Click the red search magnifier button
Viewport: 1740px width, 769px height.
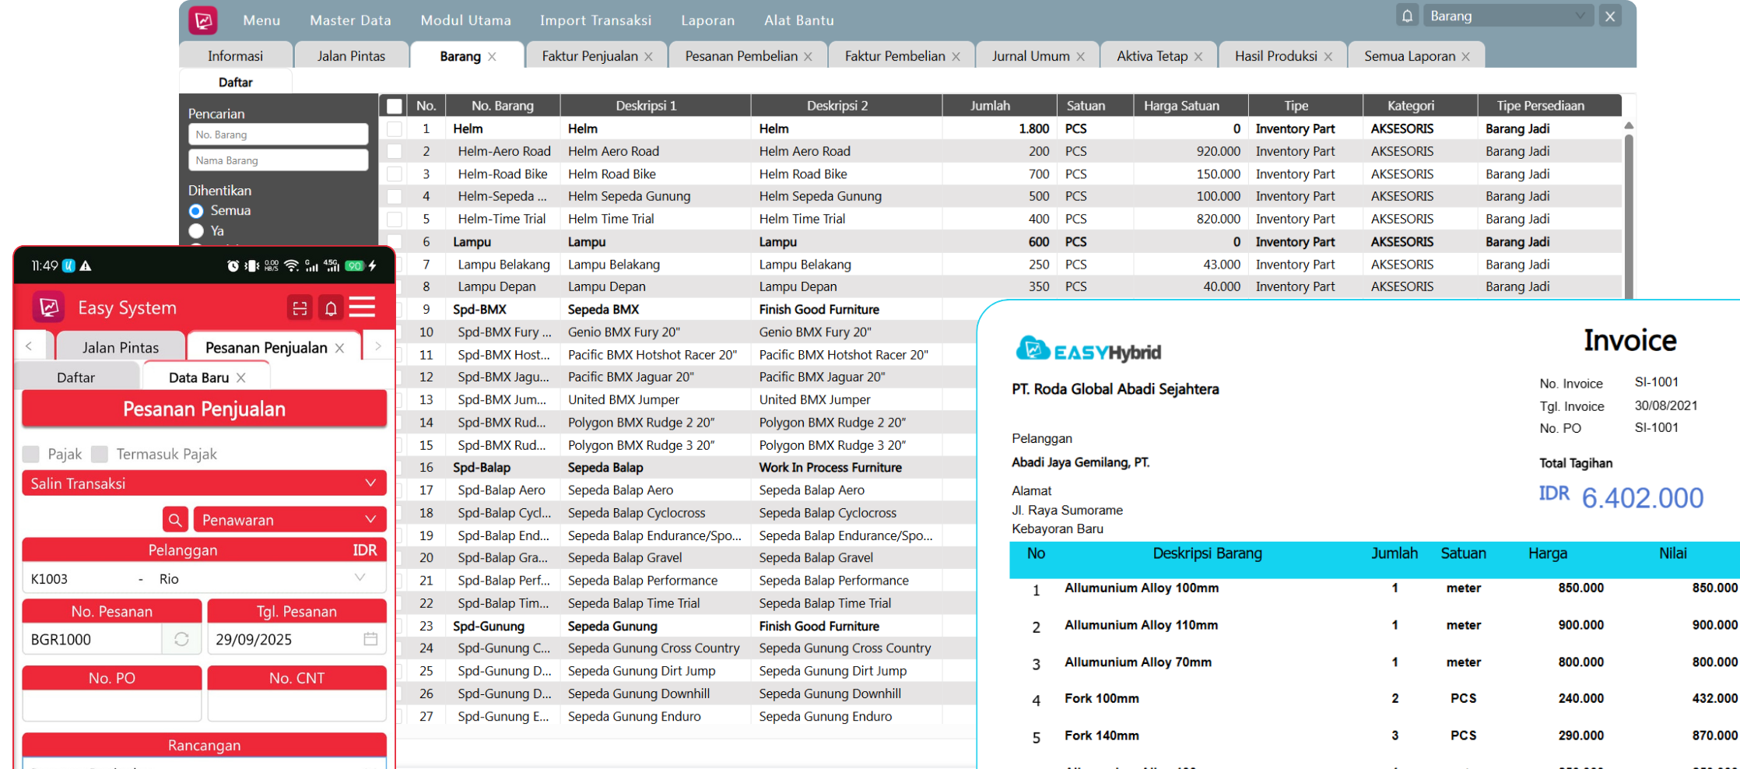click(x=175, y=520)
